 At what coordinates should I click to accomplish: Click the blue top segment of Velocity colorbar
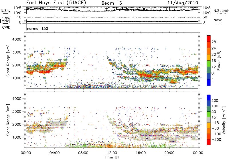[x=209, y=98]
